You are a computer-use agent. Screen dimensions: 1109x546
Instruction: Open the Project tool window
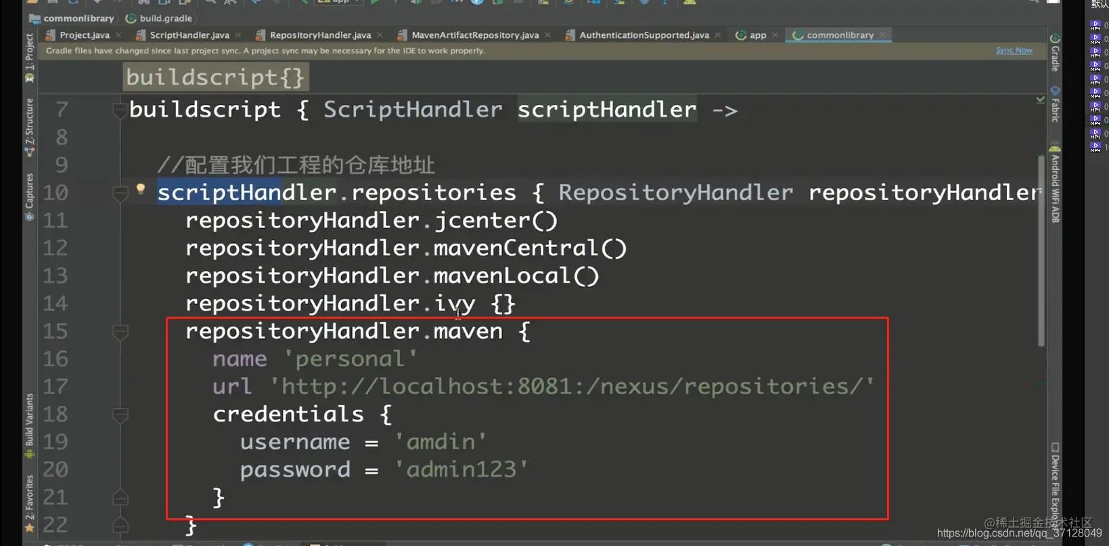[29, 57]
